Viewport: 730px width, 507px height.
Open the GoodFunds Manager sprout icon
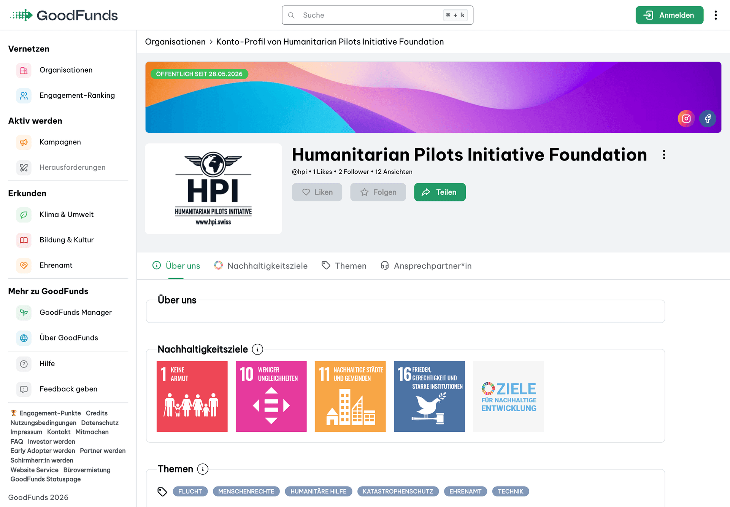(24, 313)
